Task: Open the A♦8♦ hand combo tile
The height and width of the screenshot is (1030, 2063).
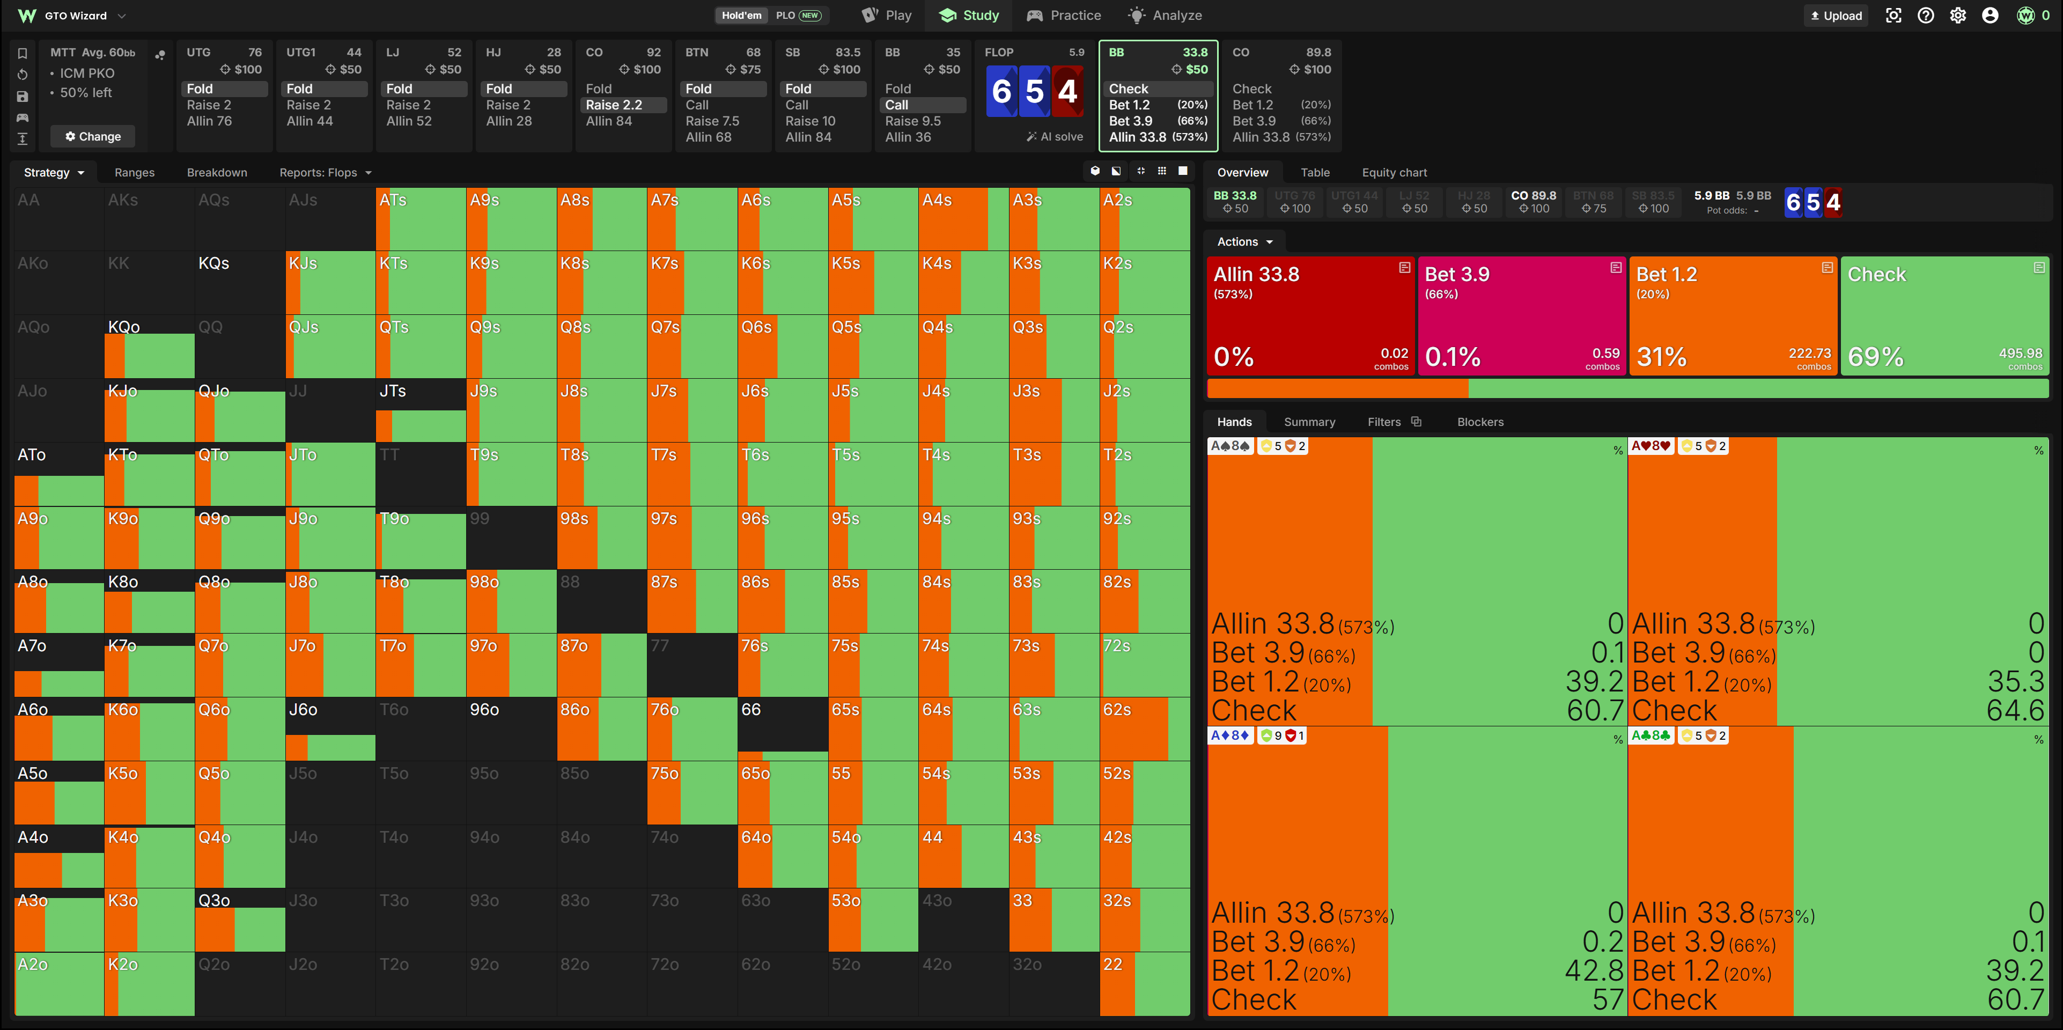Action: point(1417,871)
